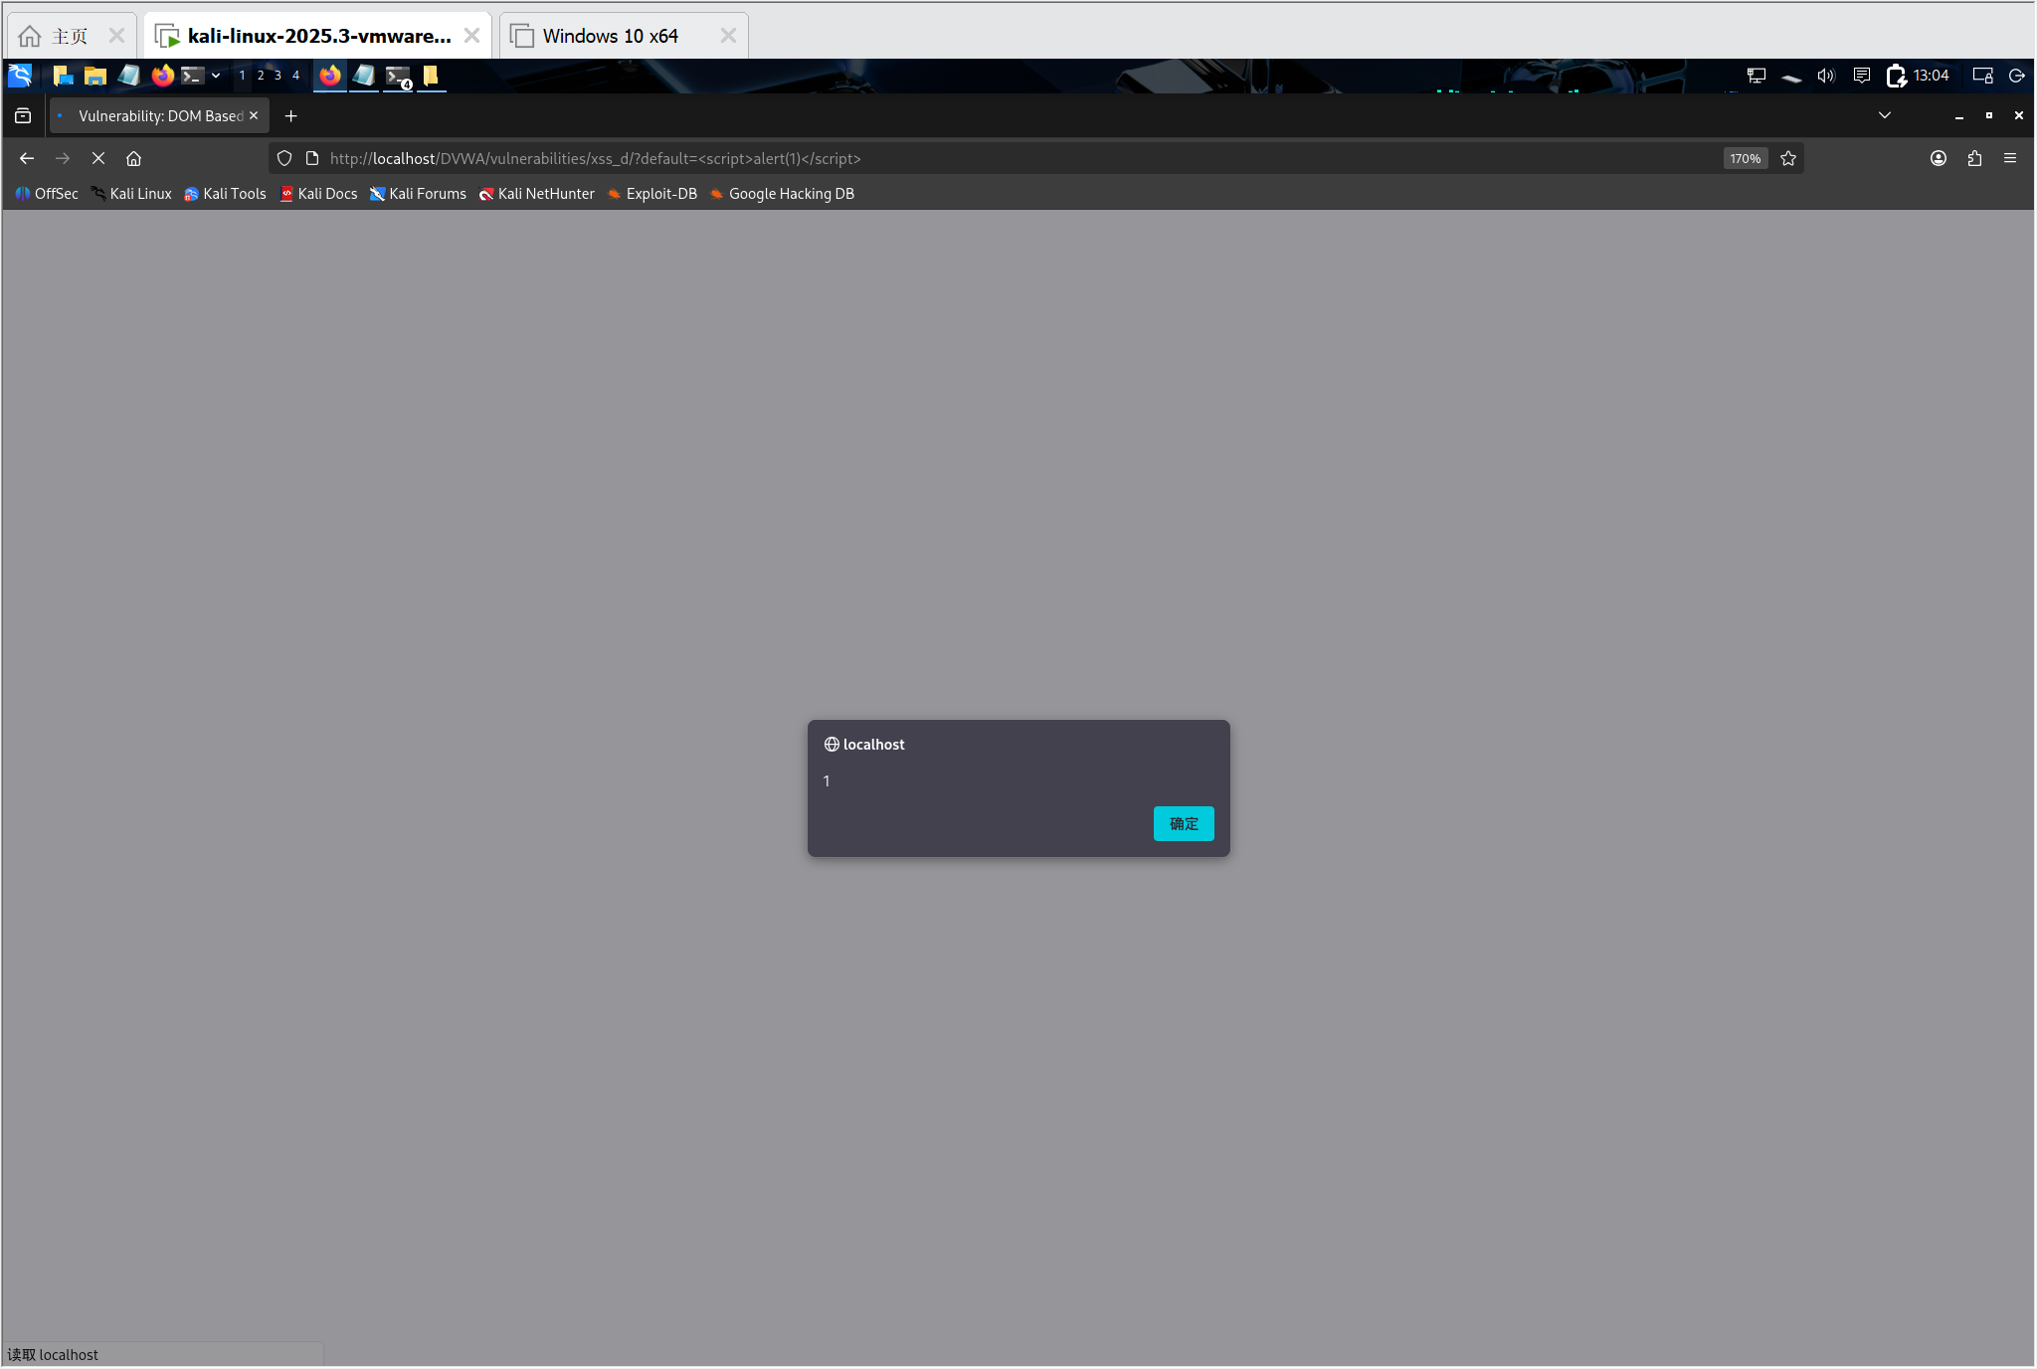Open the Firefox extensions puzzle icon
Image resolution: width=2037 pixels, height=1369 pixels.
click(1974, 158)
